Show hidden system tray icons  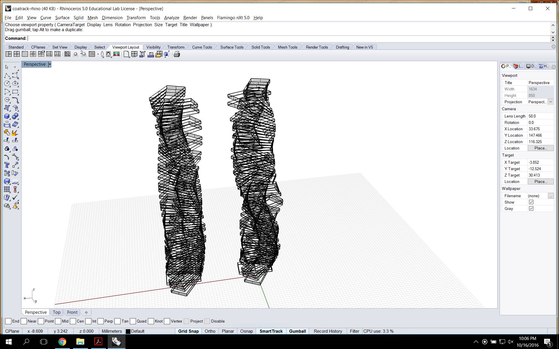click(476, 342)
